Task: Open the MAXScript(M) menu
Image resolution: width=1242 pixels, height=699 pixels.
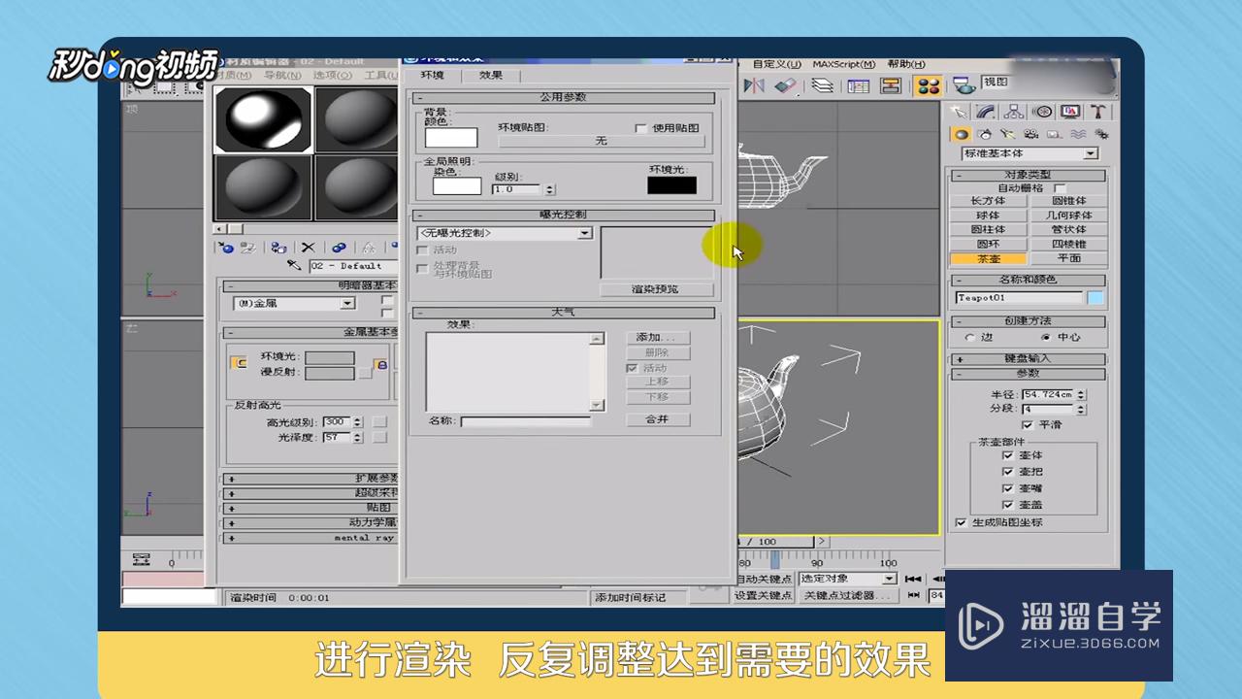Action: pos(843,64)
